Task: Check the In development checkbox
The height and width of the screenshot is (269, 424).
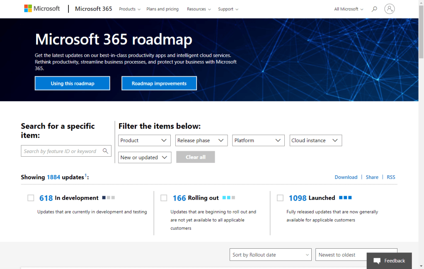Action: click(x=31, y=198)
